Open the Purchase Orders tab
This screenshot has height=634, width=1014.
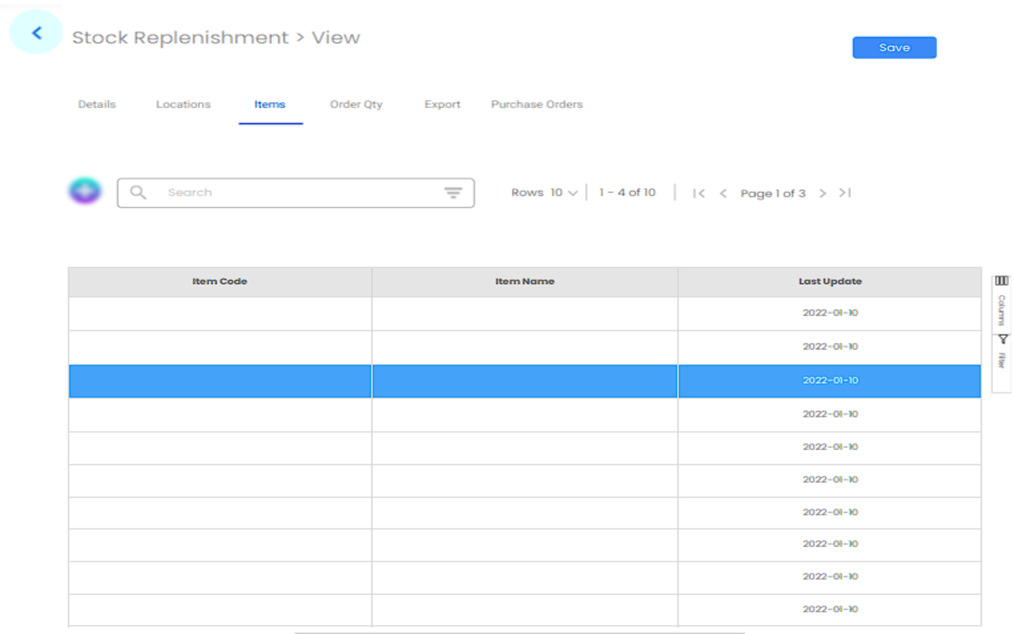coord(537,104)
